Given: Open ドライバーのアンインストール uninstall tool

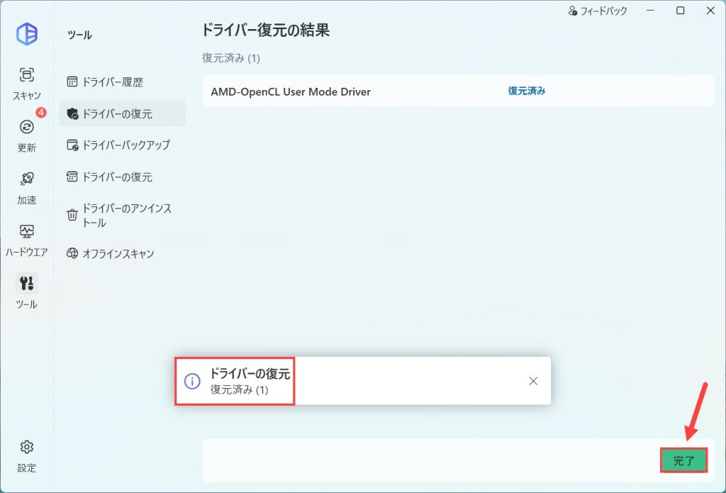Looking at the screenshot, I should 122,215.
